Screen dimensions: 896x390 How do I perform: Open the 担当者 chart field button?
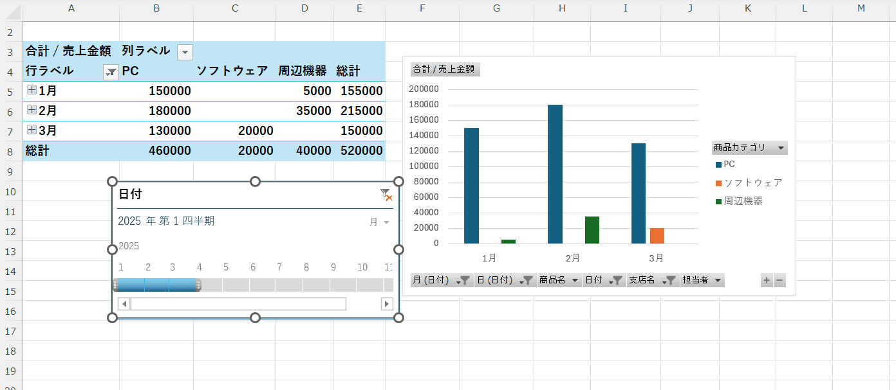[x=702, y=280]
